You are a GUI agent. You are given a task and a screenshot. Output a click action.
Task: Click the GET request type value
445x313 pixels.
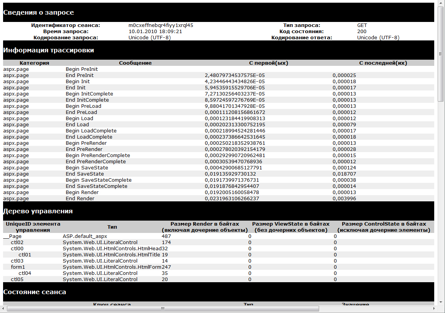pos(362,25)
